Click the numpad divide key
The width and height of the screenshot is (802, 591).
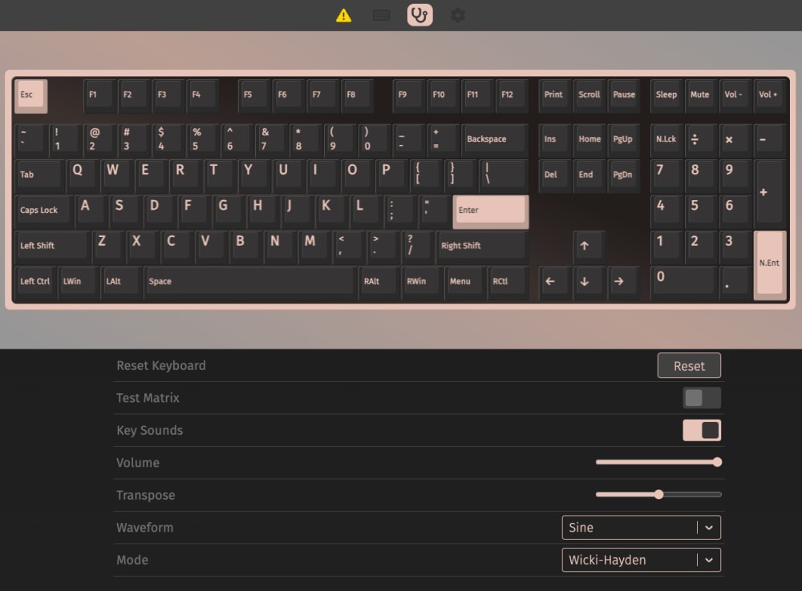point(700,141)
